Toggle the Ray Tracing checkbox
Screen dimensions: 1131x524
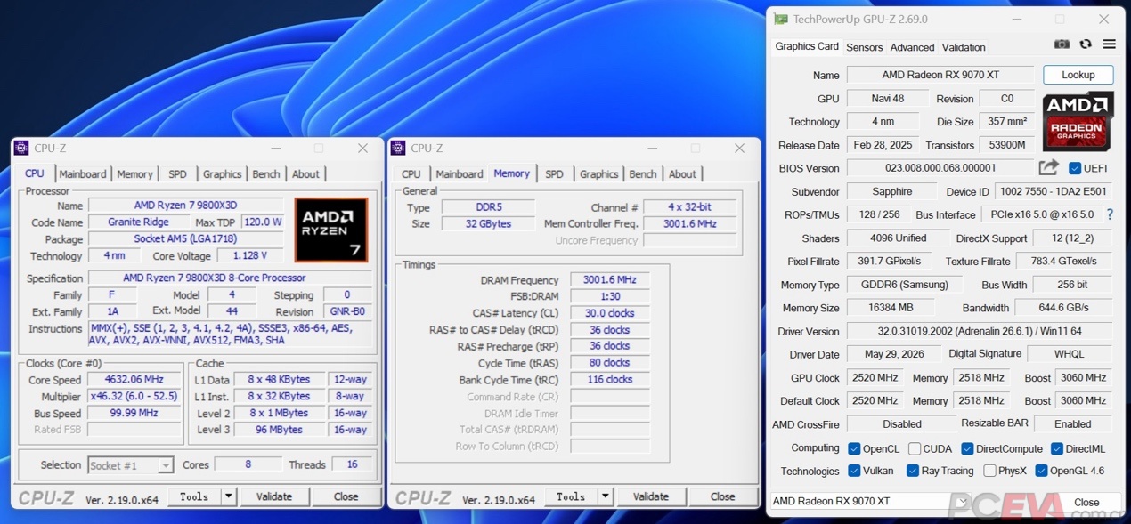click(913, 471)
